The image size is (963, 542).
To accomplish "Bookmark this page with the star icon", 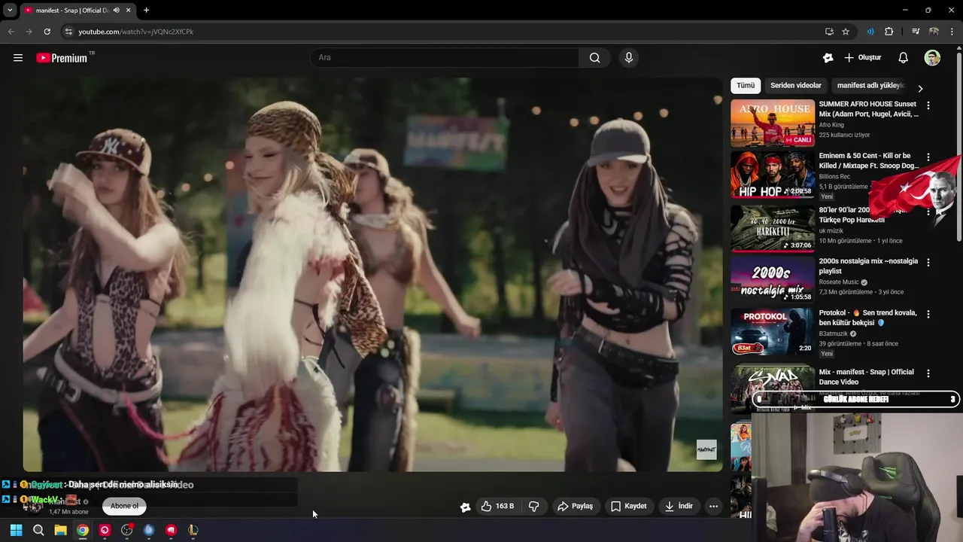I will (846, 32).
